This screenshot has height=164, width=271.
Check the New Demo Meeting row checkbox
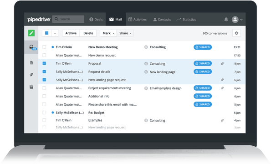pos(44,47)
